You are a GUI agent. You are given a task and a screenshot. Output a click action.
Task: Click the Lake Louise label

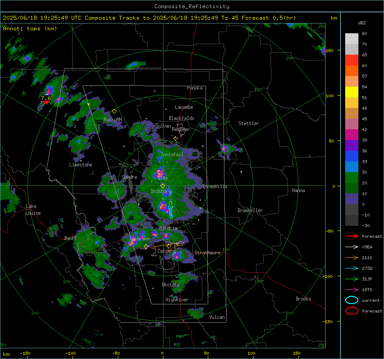tap(33, 210)
